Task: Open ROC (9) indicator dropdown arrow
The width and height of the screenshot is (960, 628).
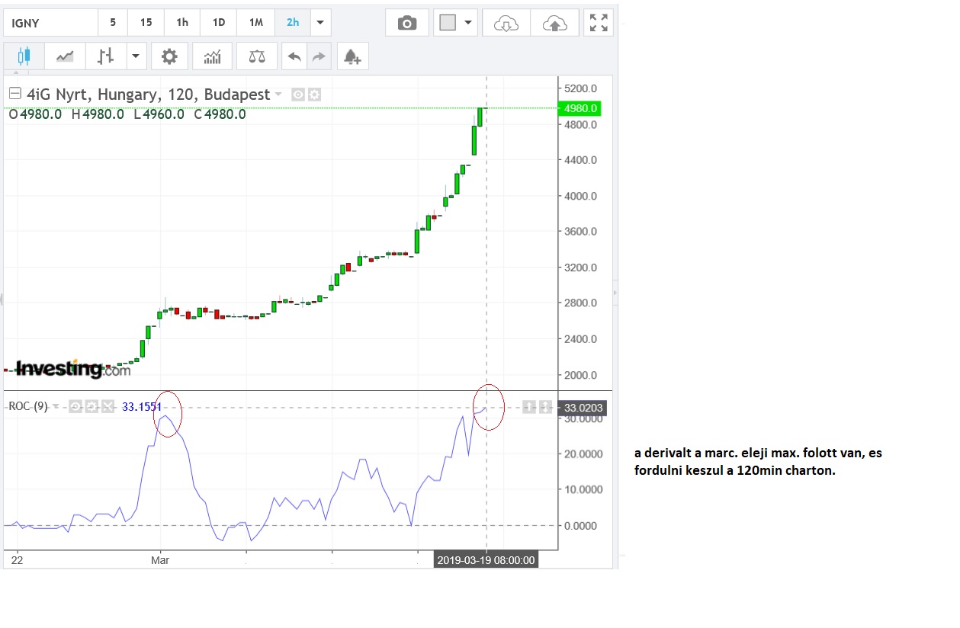Action: (x=56, y=406)
